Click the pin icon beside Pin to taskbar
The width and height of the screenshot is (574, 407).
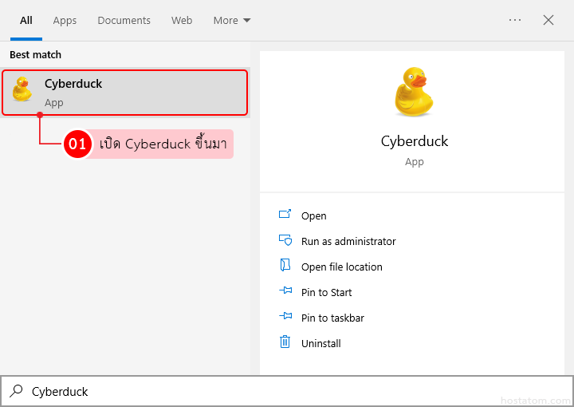pos(285,317)
